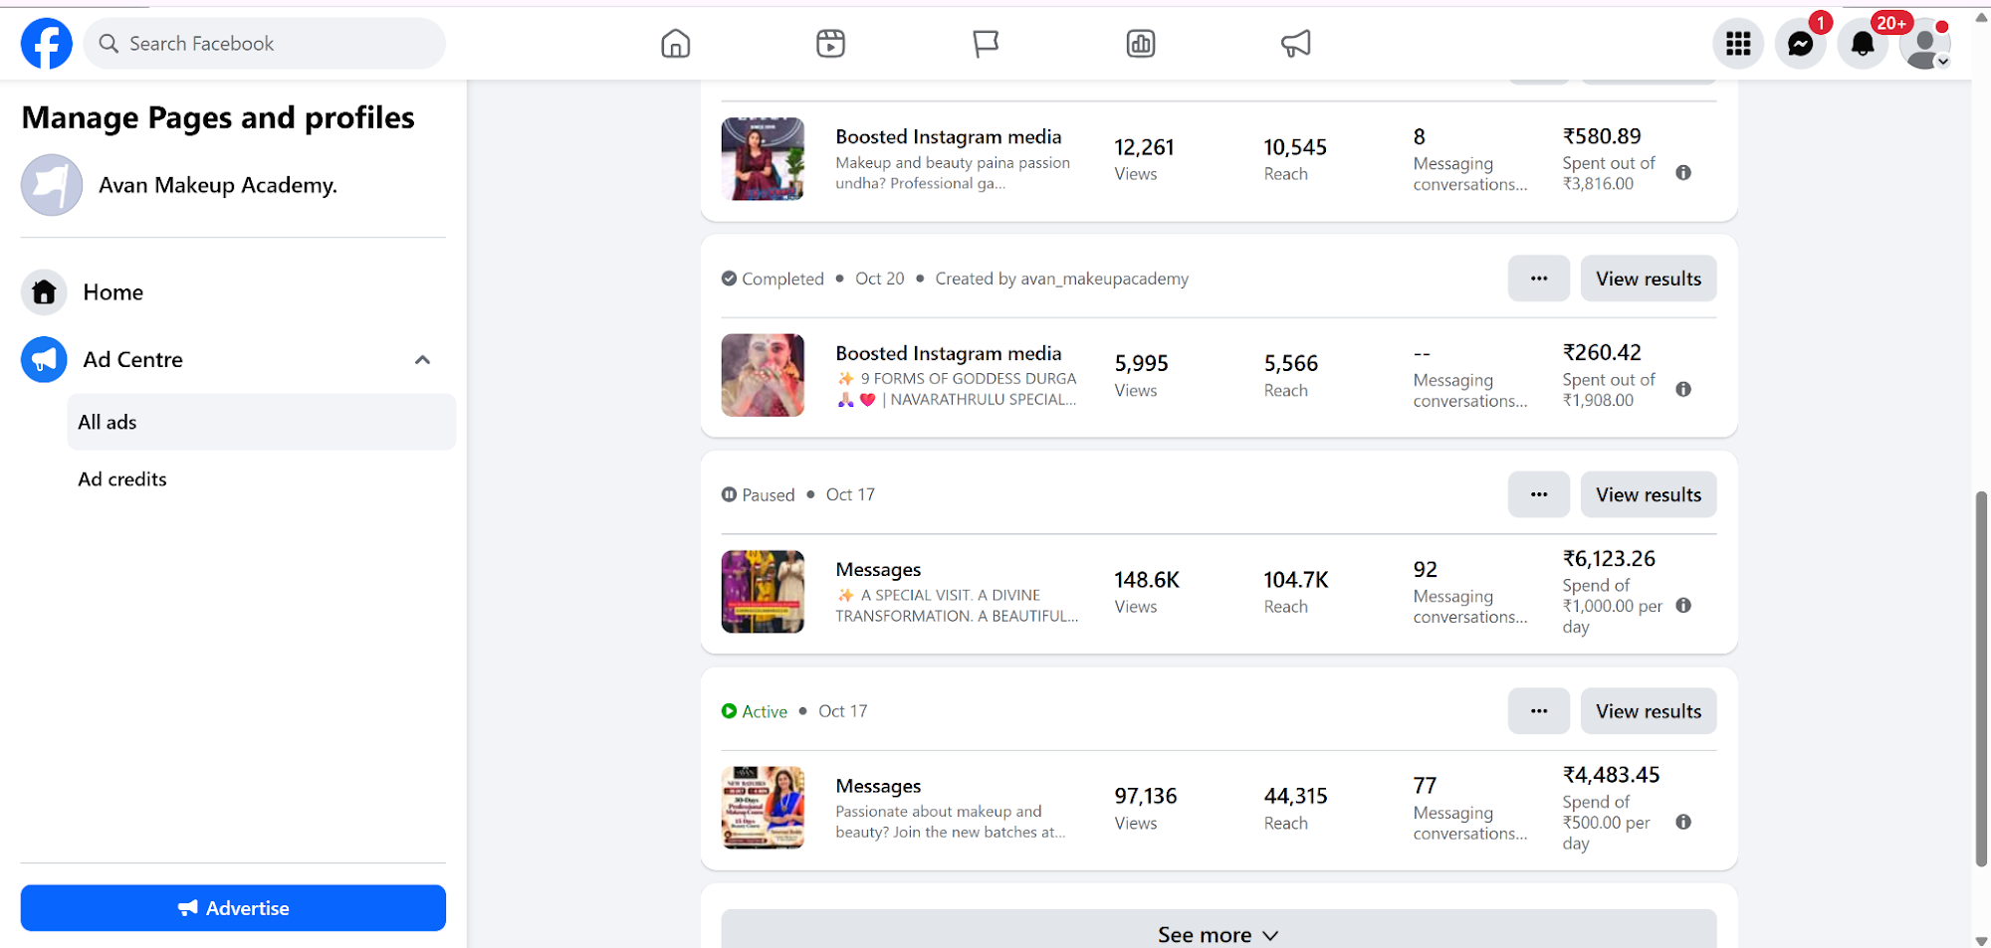Open the Home feed icon in top navigation
This screenshot has width=1991, height=948.
click(676, 44)
